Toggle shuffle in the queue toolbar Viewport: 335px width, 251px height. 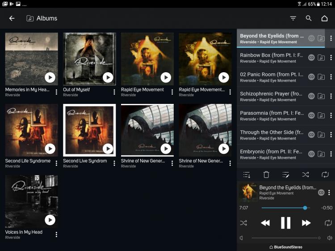[x=306, y=175]
